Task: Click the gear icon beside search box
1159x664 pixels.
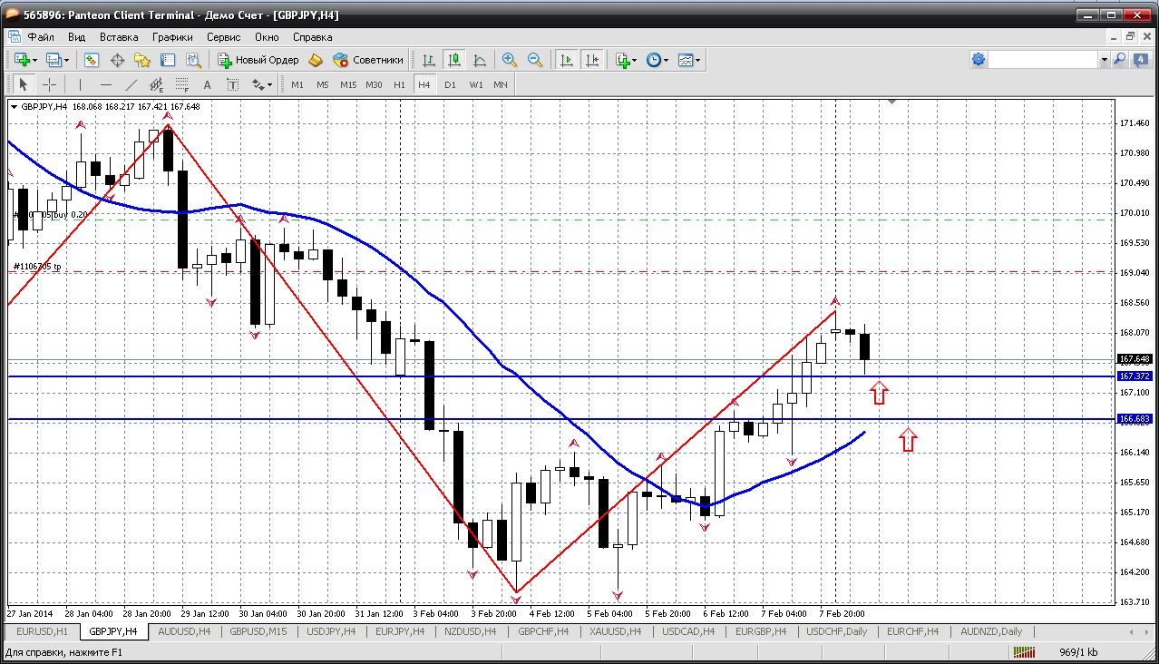Action: (x=979, y=60)
